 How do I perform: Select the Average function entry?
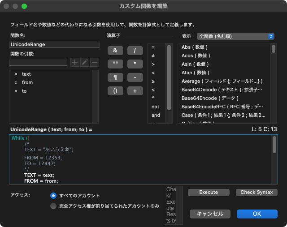pos(224,81)
